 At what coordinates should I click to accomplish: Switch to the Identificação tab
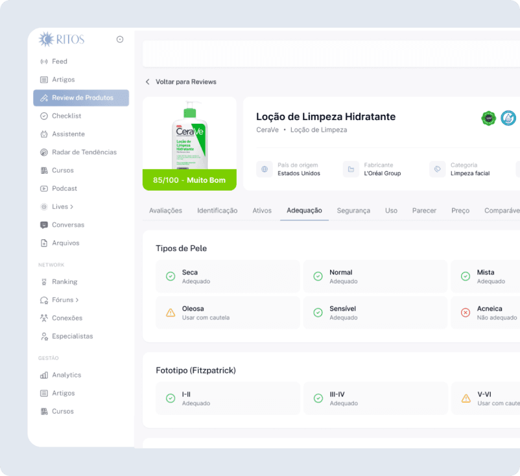tap(217, 211)
